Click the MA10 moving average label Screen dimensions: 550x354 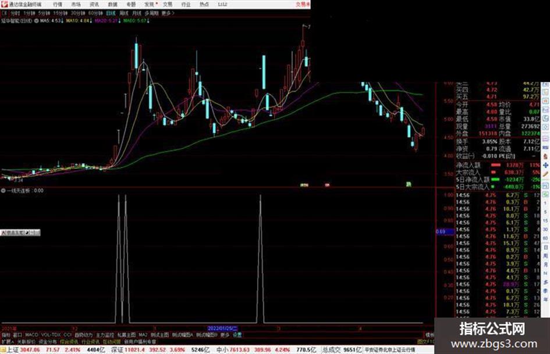point(79,21)
